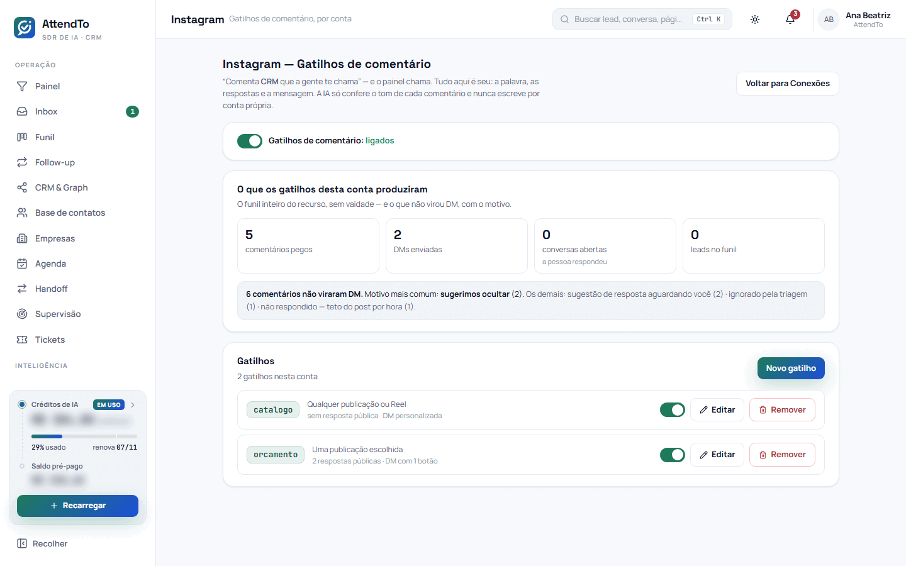Click the AttendTo logo icon

tap(25, 28)
